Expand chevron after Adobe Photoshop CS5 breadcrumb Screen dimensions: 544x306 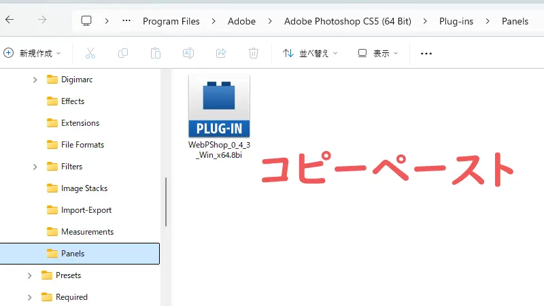(x=425, y=21)
